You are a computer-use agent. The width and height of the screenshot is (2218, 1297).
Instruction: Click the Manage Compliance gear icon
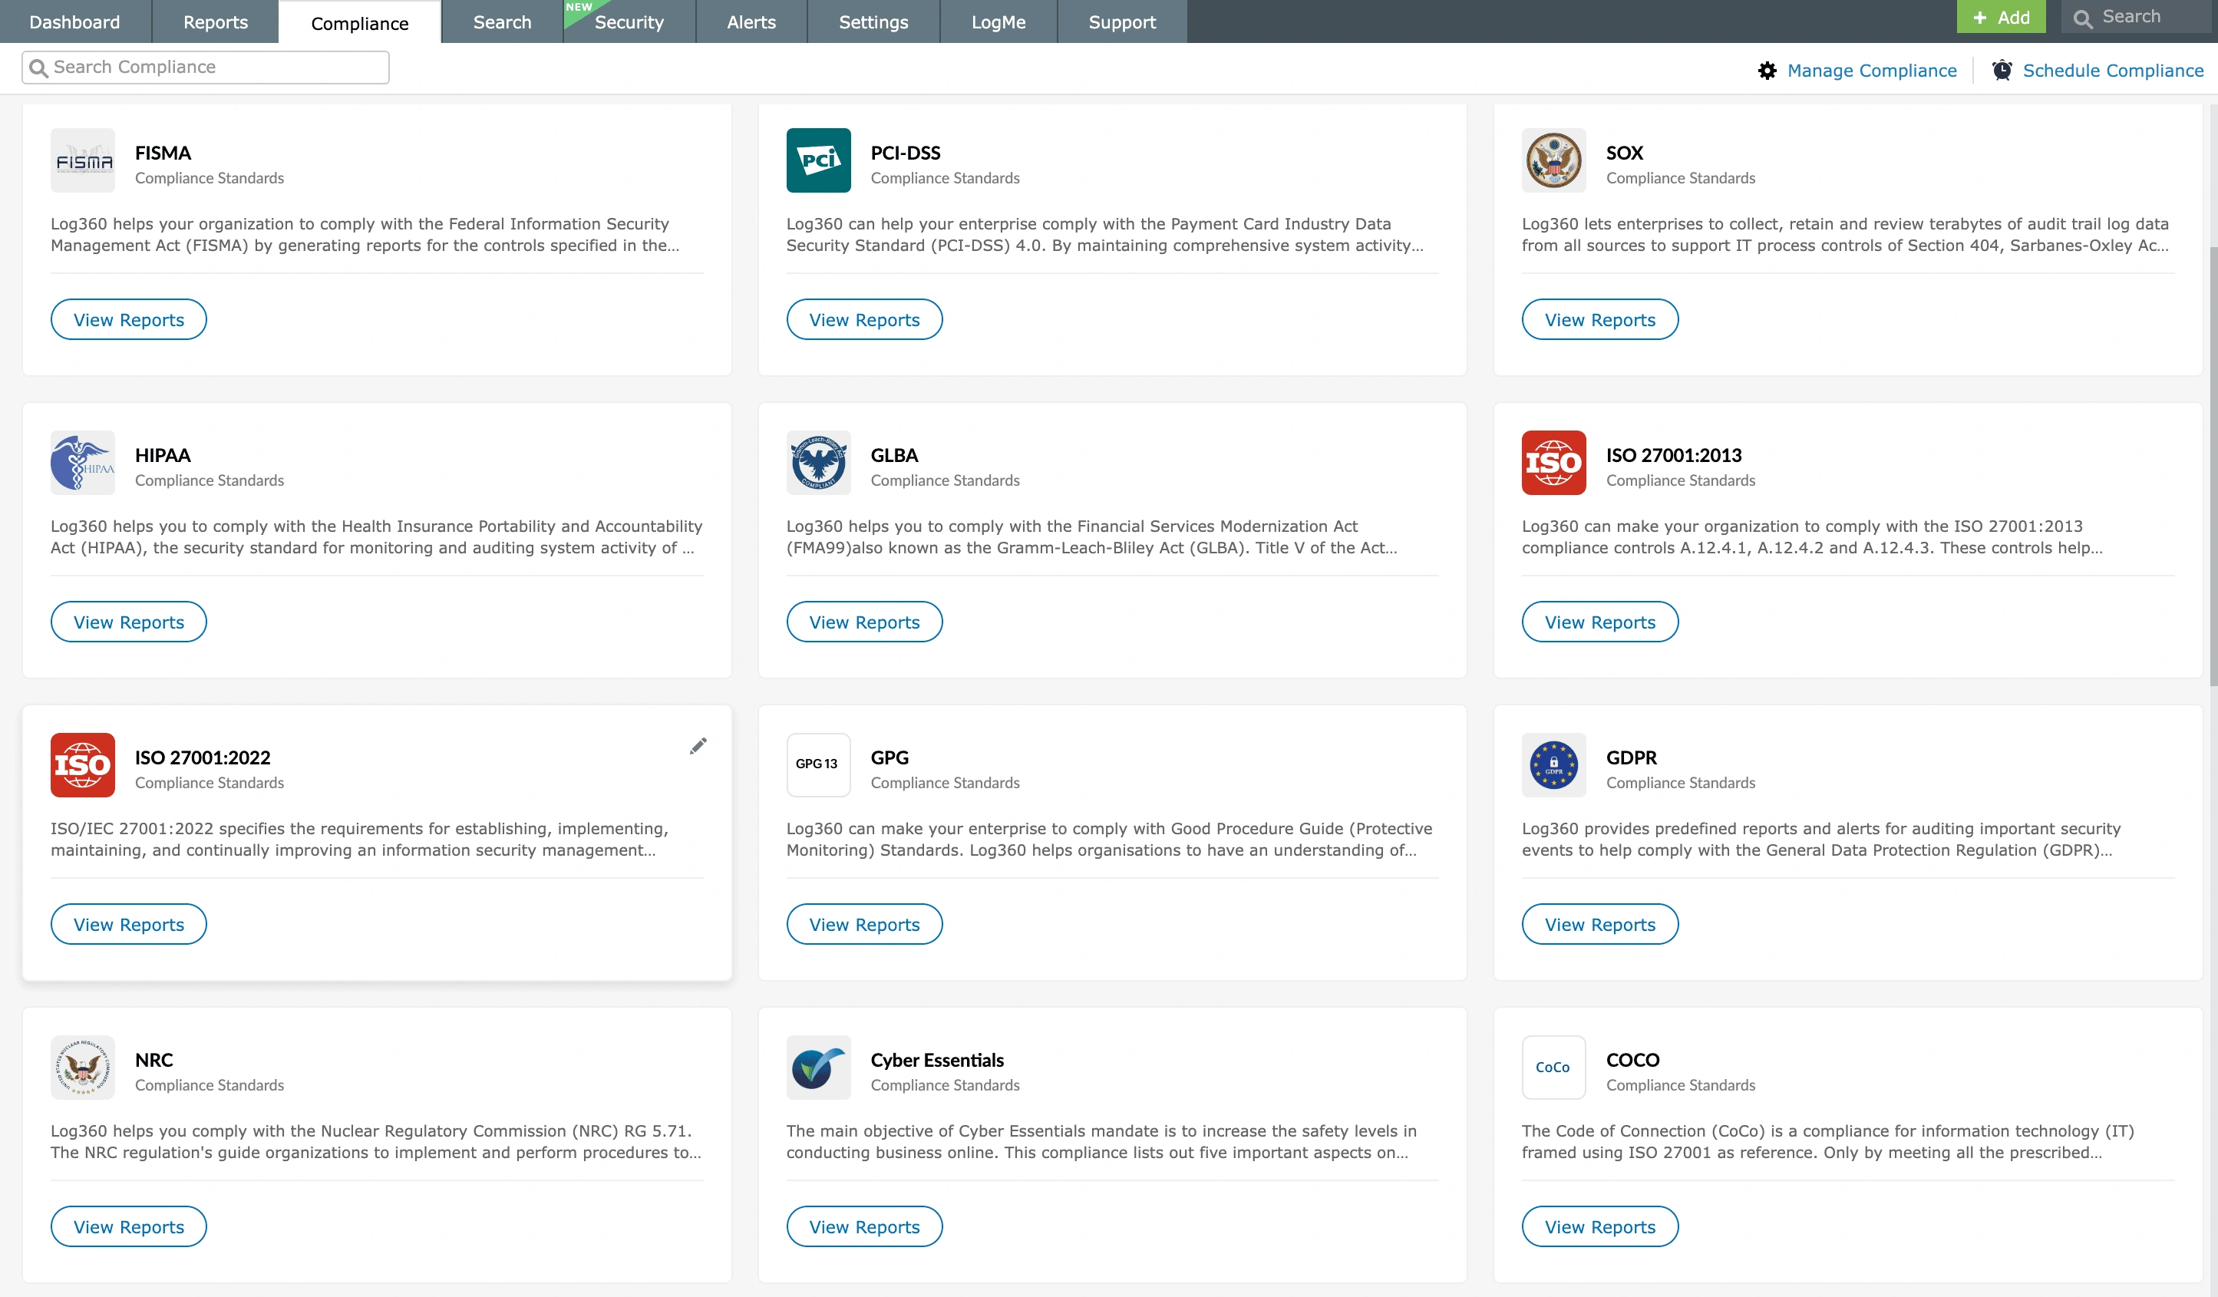point(1767,71)
